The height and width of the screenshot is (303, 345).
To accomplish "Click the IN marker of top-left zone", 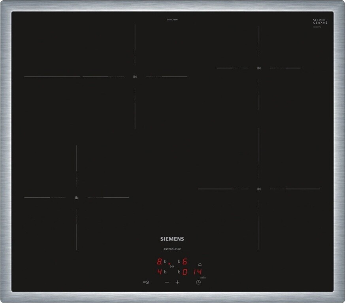I will [135, 77].
